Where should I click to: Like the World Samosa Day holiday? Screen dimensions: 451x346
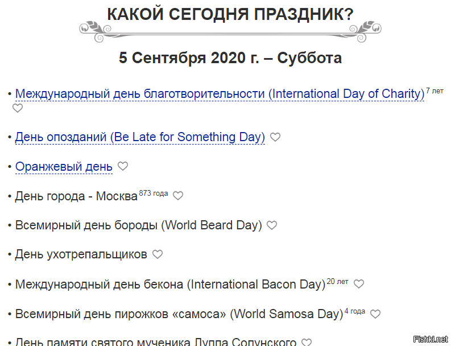click(375, 314)
